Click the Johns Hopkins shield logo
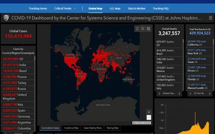 click(x=6, y=18)
